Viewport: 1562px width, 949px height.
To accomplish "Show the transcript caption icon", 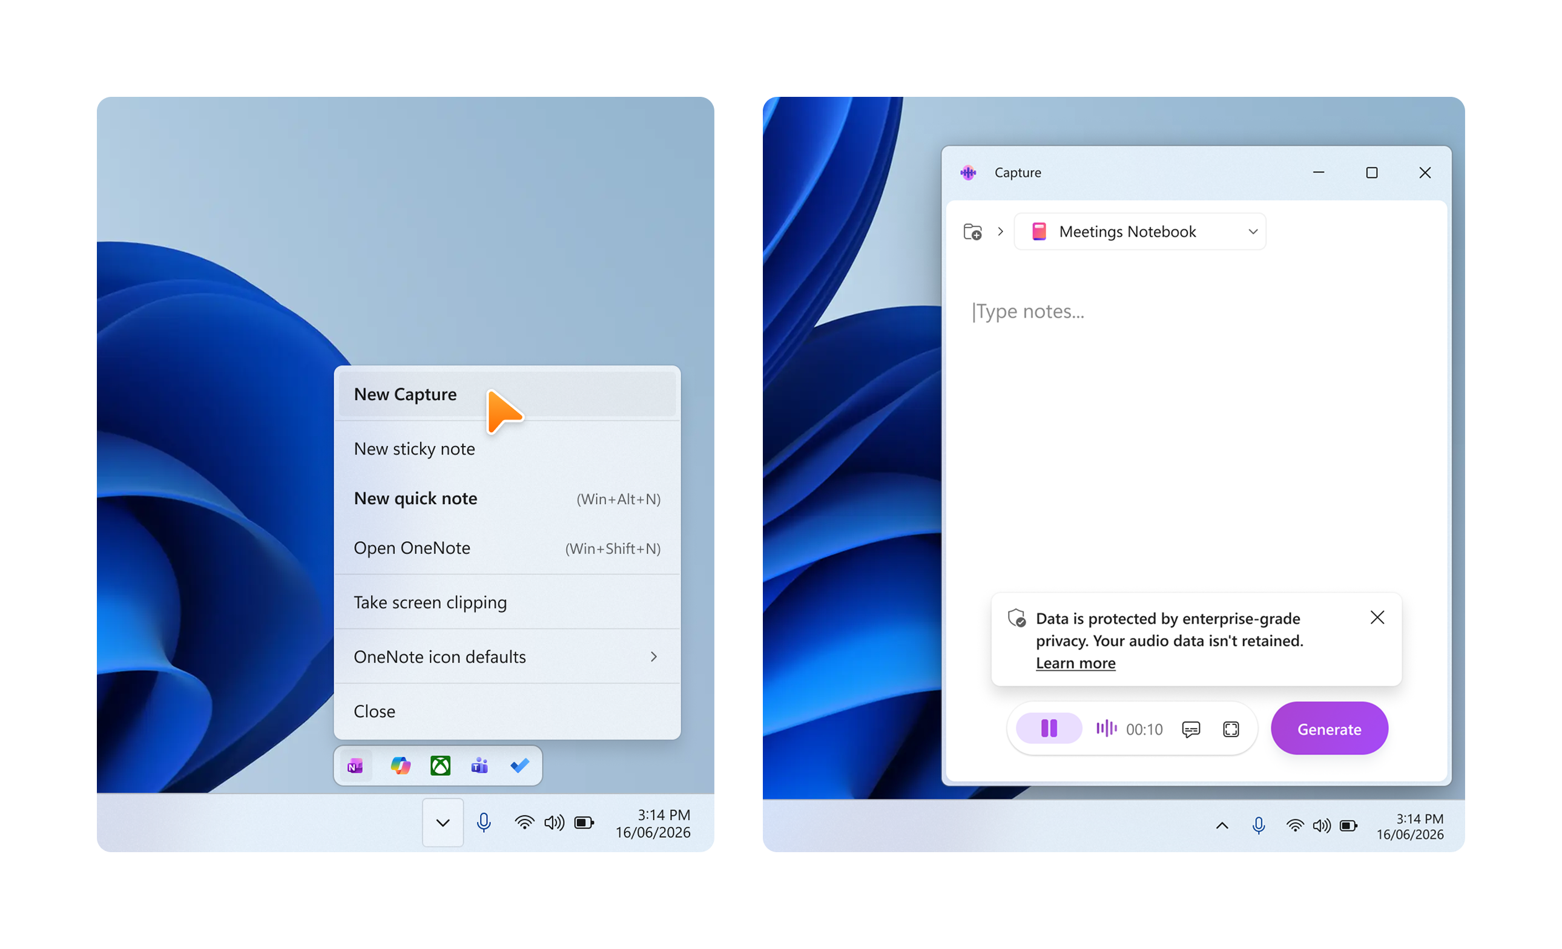I will point(1191,730).
